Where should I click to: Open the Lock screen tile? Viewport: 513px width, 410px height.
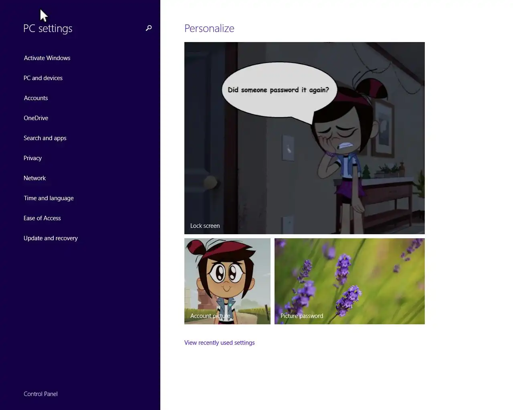click(305, 138)
